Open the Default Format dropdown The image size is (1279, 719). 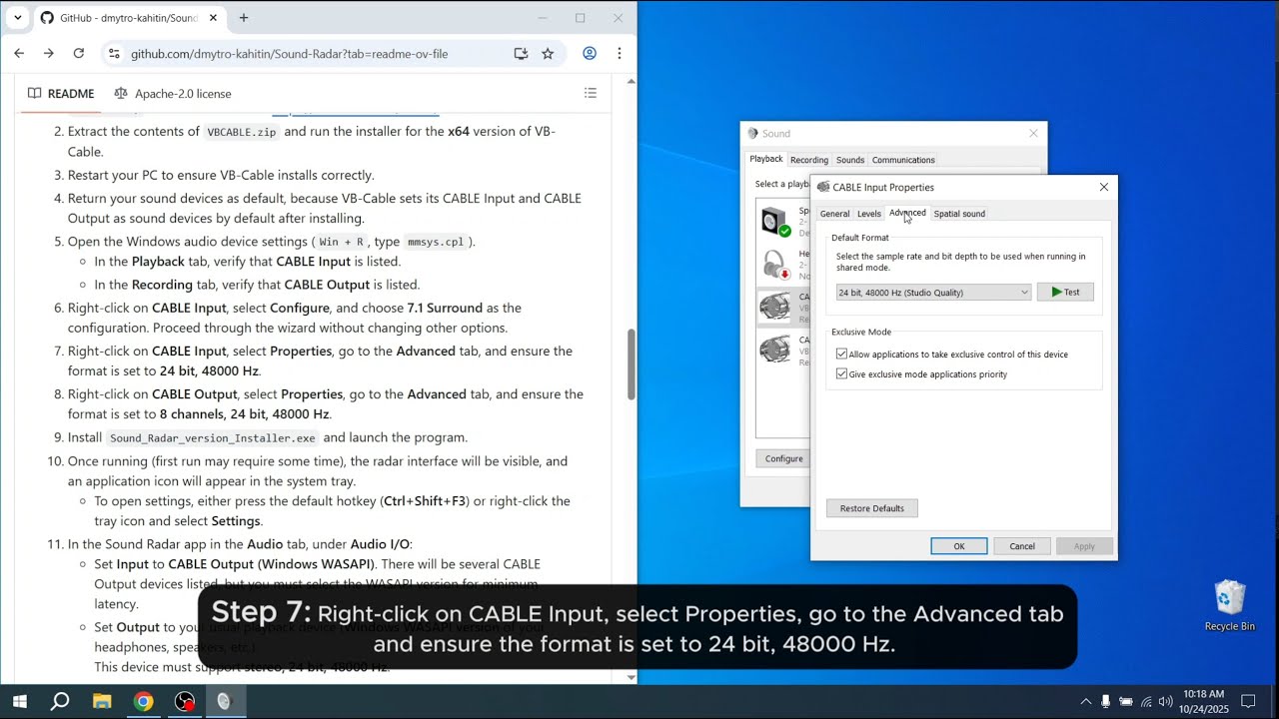(933, 293)
